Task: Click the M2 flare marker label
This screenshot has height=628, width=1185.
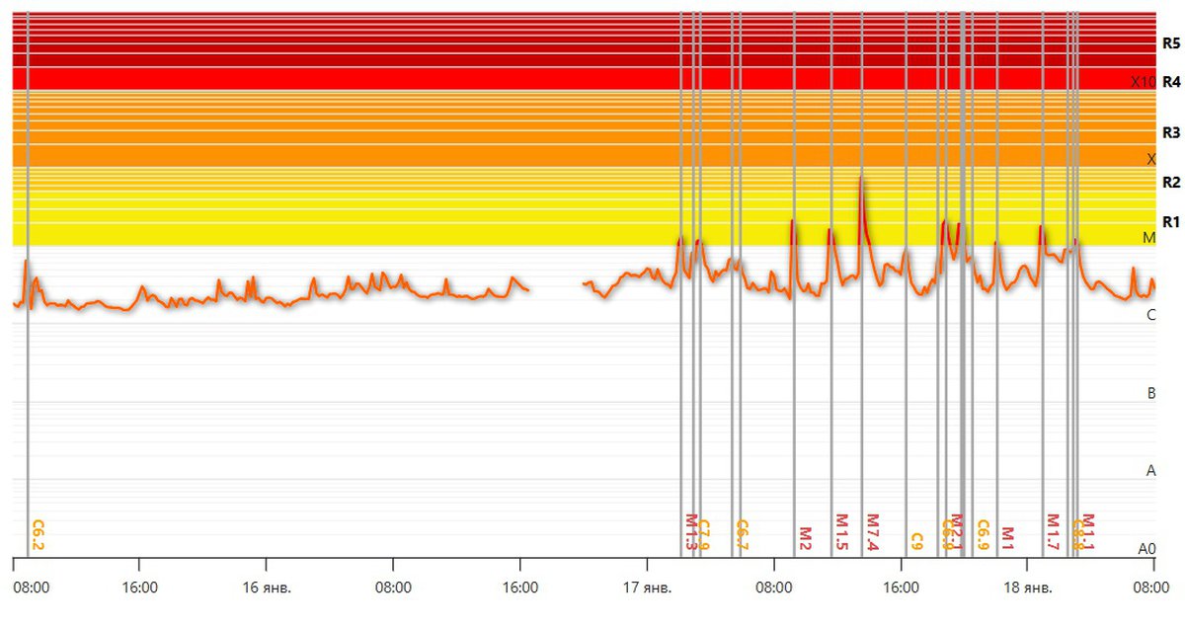Action: [805, 539]
